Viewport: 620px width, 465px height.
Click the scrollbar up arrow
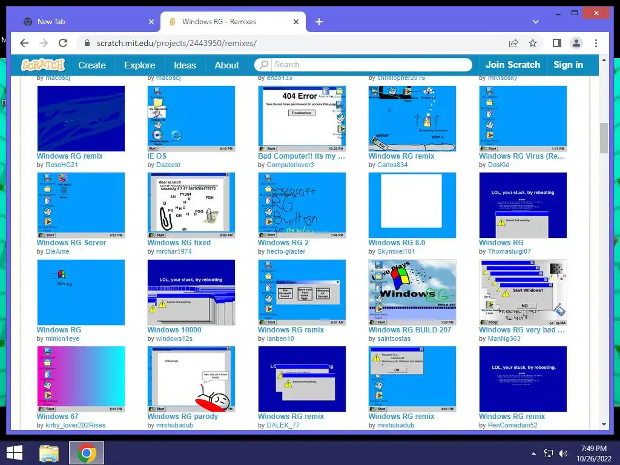click(604, 60)
